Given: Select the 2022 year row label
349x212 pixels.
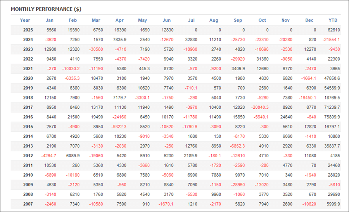Looking at the screenshot, I should 28,59.
